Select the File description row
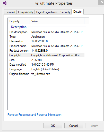Screen dimensions: 104x132 [x=47, y=32]
